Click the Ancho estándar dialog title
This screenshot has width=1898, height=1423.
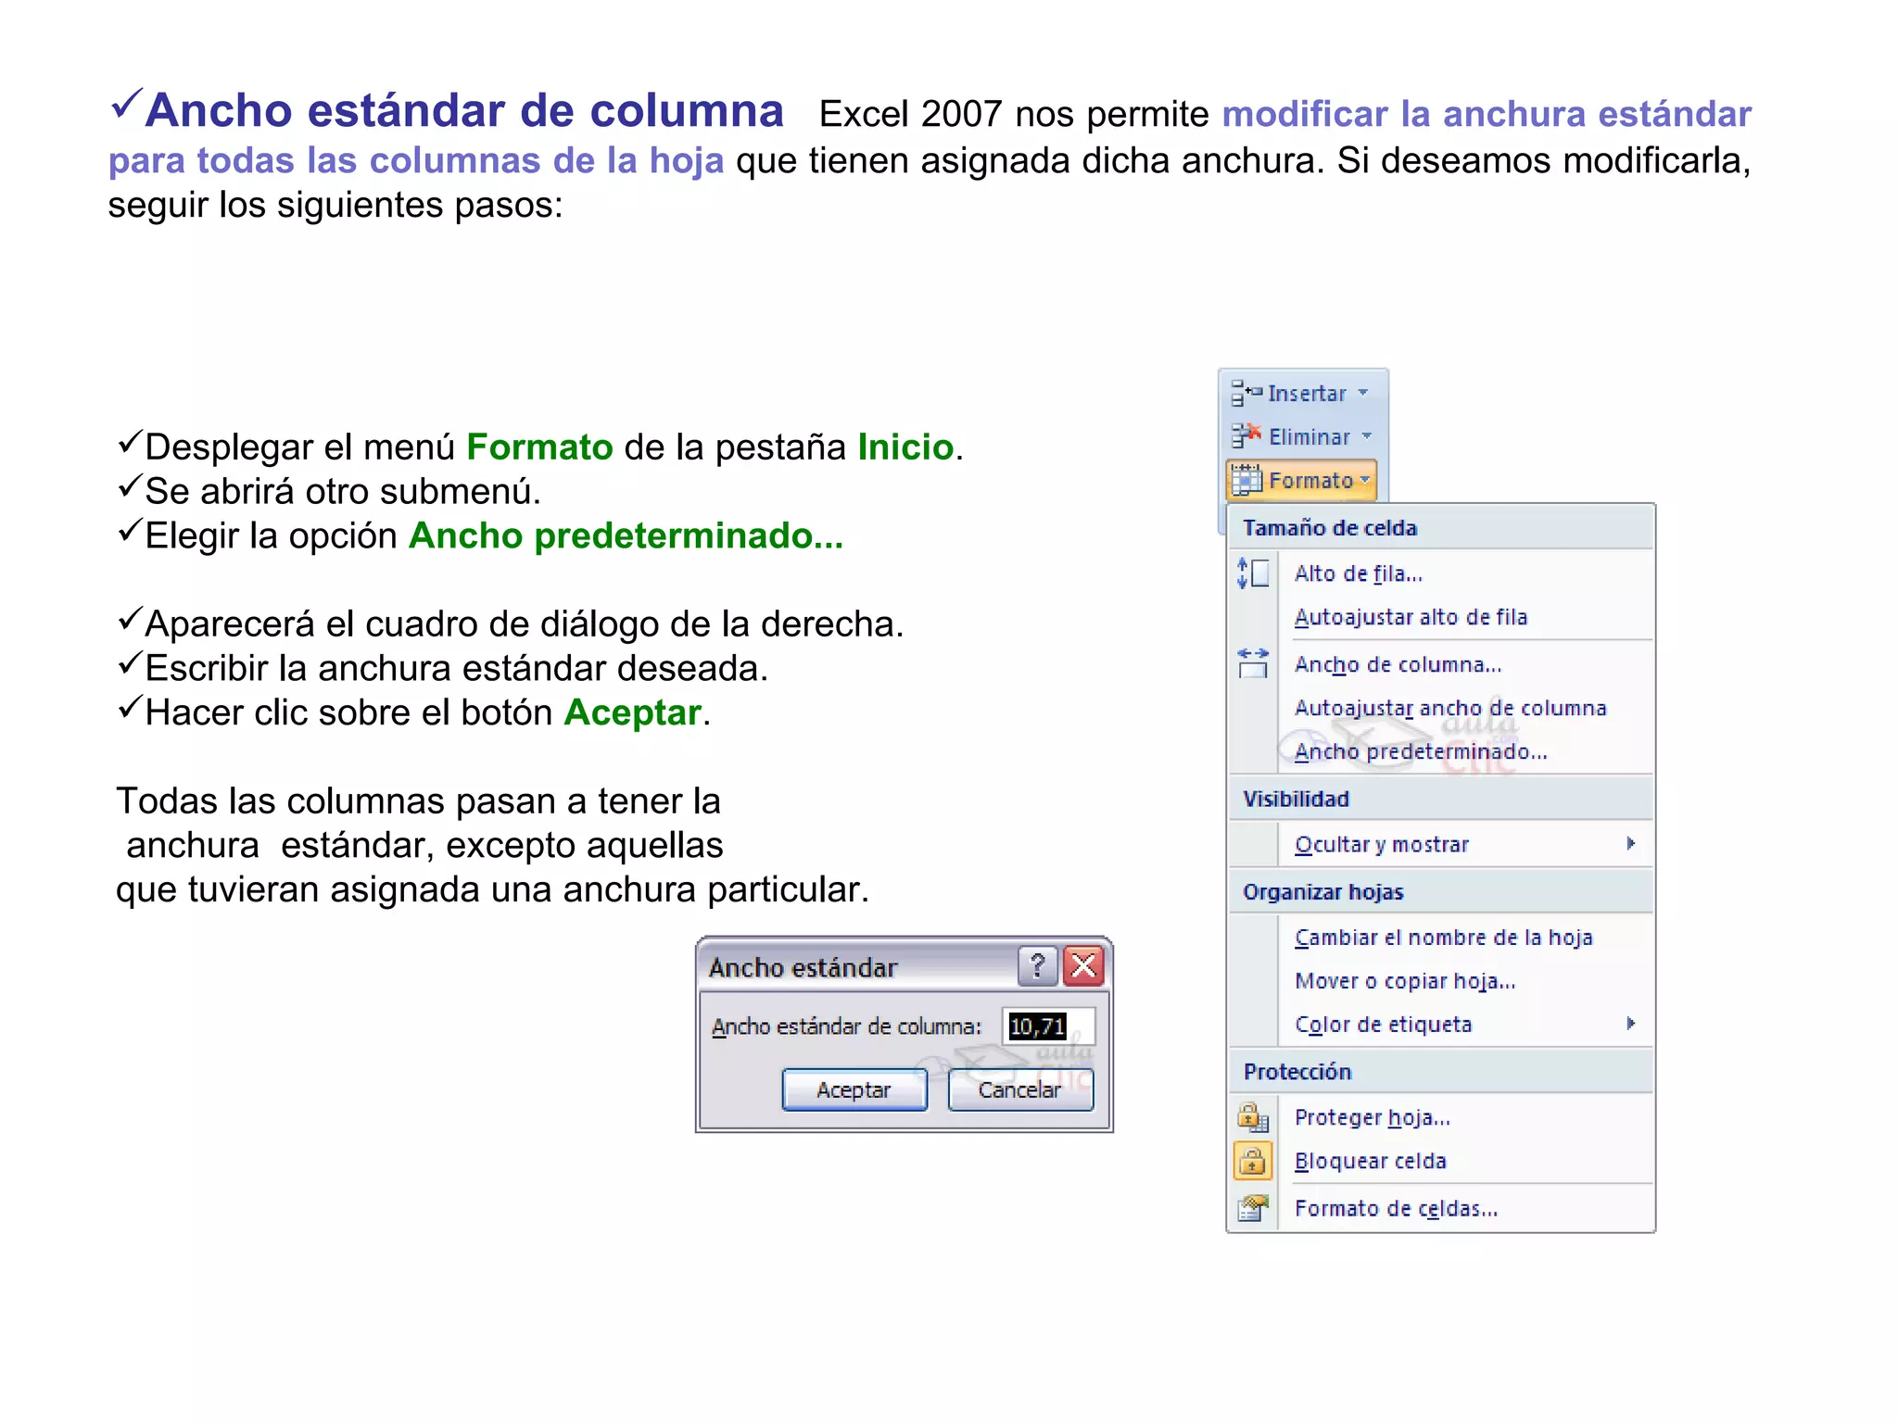coord(803,967)
